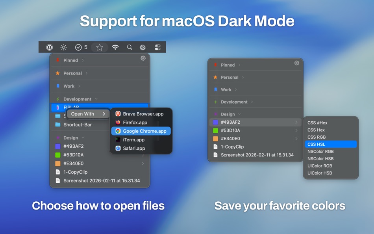
Task: Expand the Work section
Action: pyautogui.click(x=69, y=86)
